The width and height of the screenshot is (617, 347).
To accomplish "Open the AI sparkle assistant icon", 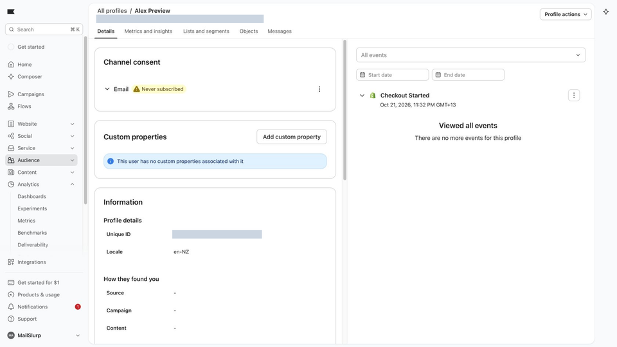I will [x=606, y=12].
